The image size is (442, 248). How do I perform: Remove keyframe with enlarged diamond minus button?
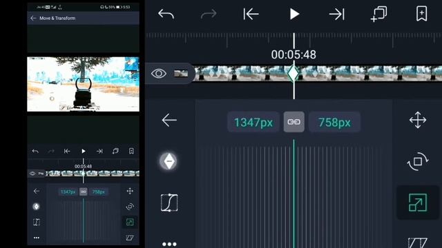169,161
